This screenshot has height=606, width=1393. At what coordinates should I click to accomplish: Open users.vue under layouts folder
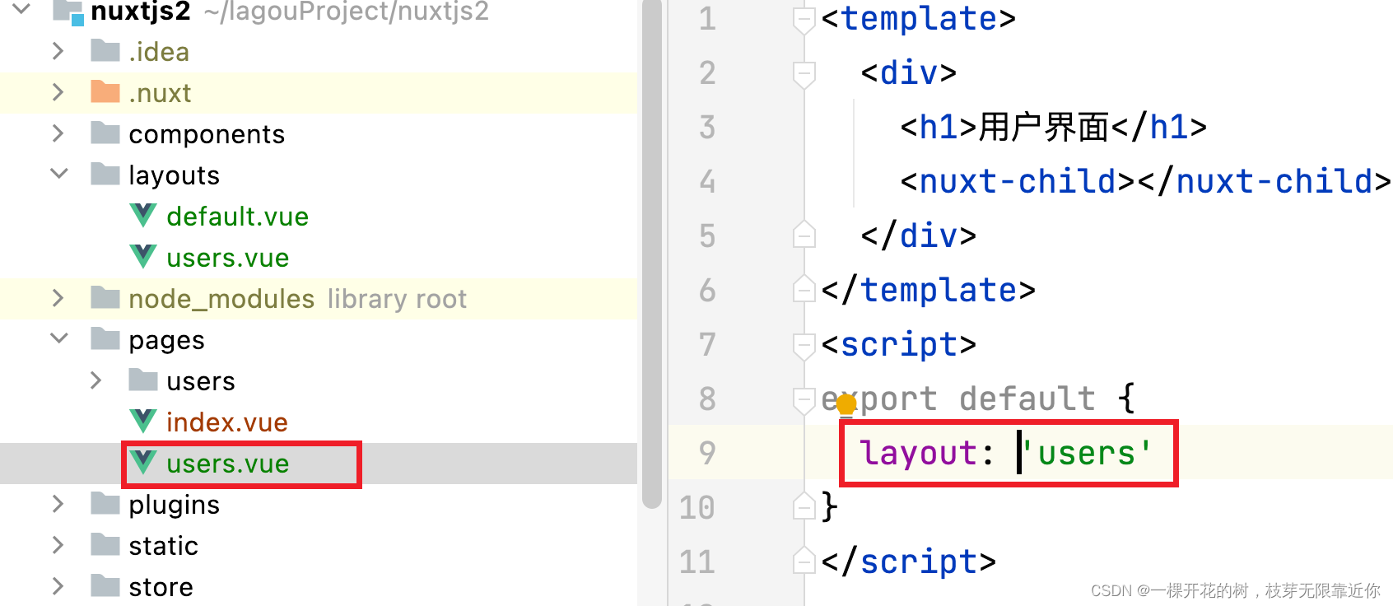pos(227,258)
